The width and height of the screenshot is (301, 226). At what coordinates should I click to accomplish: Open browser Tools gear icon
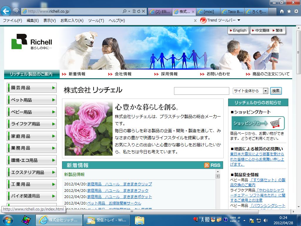296,11
